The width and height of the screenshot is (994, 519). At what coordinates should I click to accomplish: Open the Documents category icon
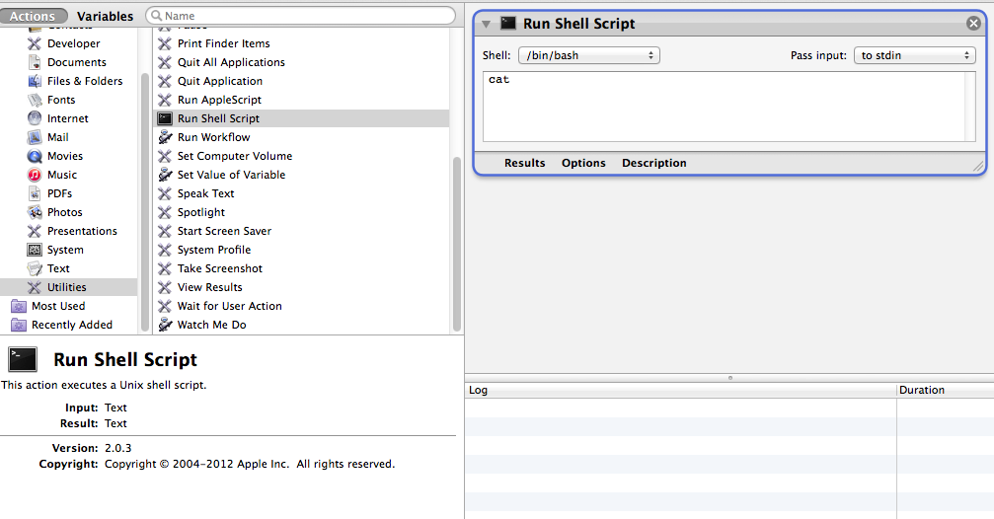click(x=35, y=62)
